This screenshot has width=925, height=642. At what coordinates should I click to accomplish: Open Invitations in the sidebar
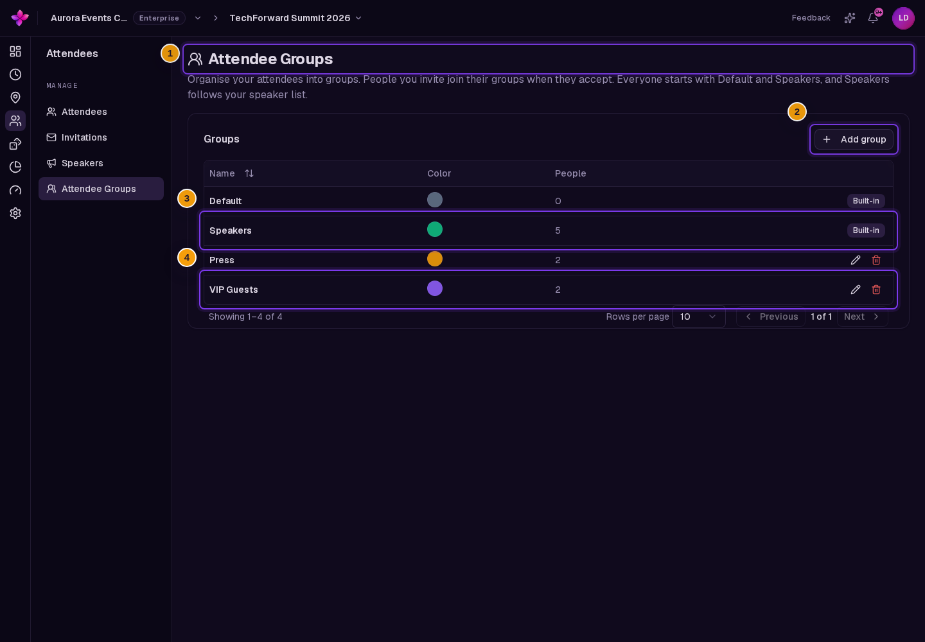pyautogui.click(x=101, y=137)
